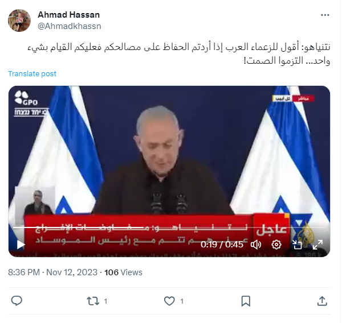Toggle picture-in-picture mini player icon
The height and width of the screenshot is (323, 346).
(x=297, y=245)
